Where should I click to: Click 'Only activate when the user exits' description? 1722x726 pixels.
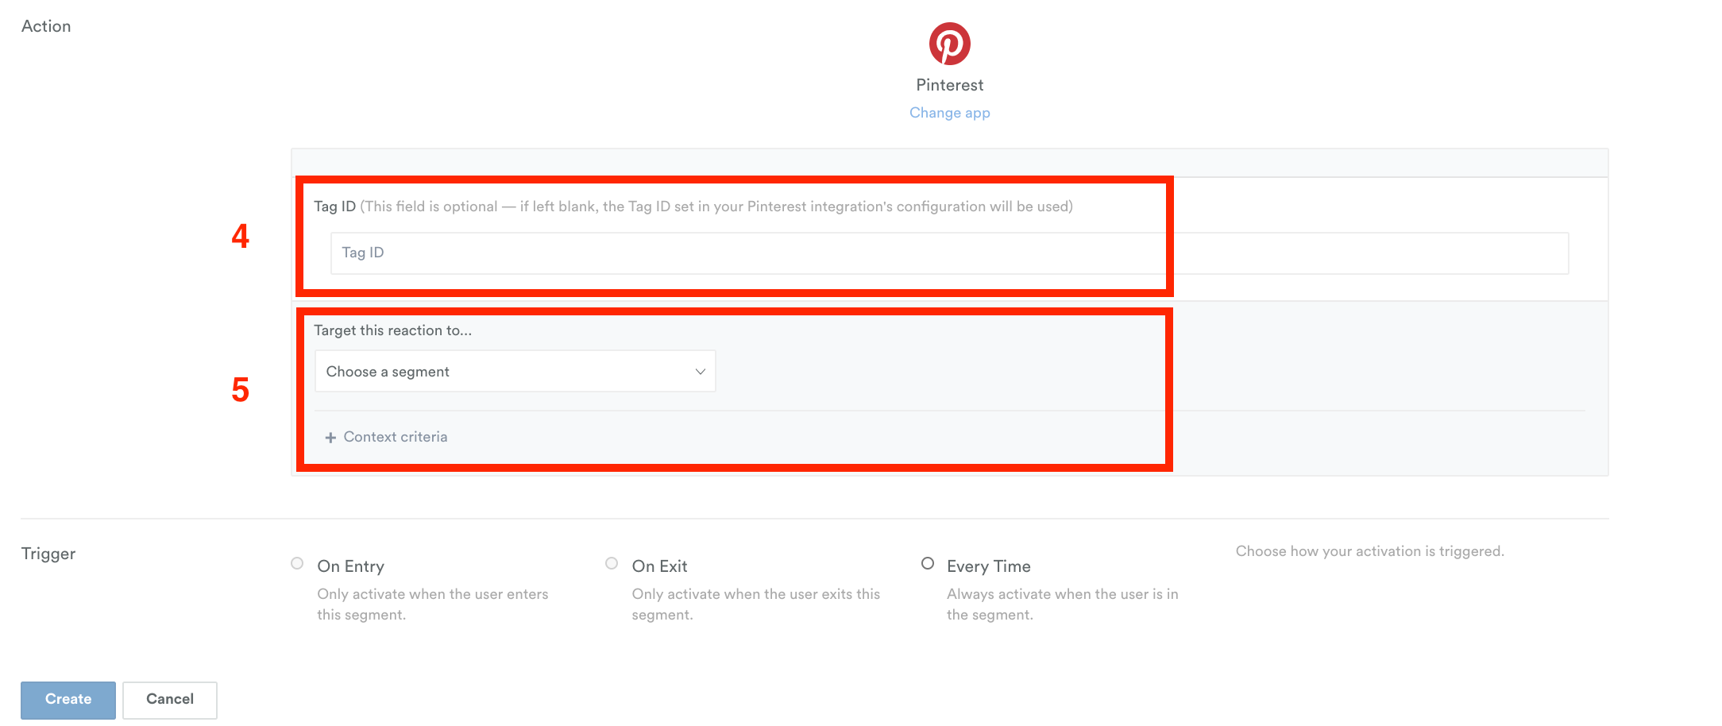click(756, 604)
